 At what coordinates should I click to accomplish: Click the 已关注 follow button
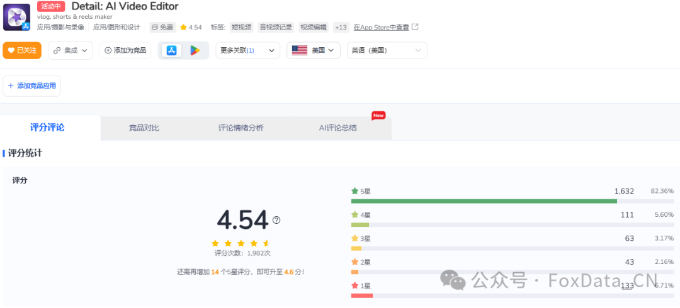click(22, 50)
